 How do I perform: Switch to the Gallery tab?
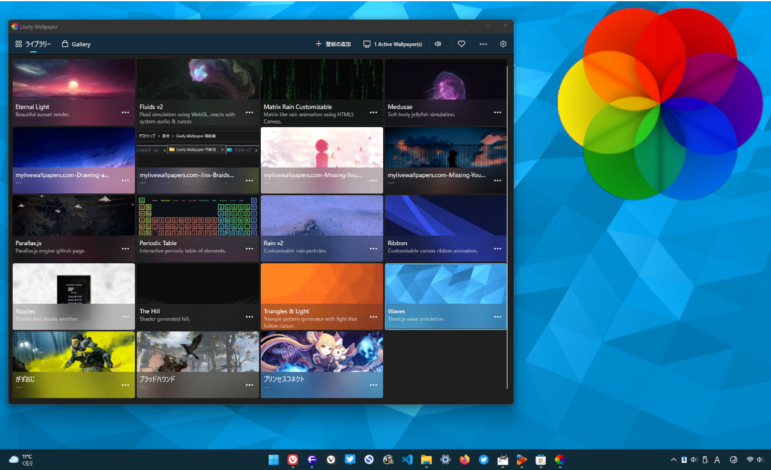[76, 44]
